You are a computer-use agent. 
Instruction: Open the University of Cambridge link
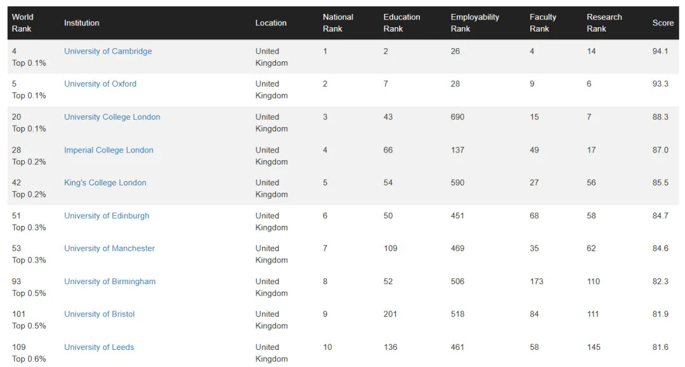108,51
